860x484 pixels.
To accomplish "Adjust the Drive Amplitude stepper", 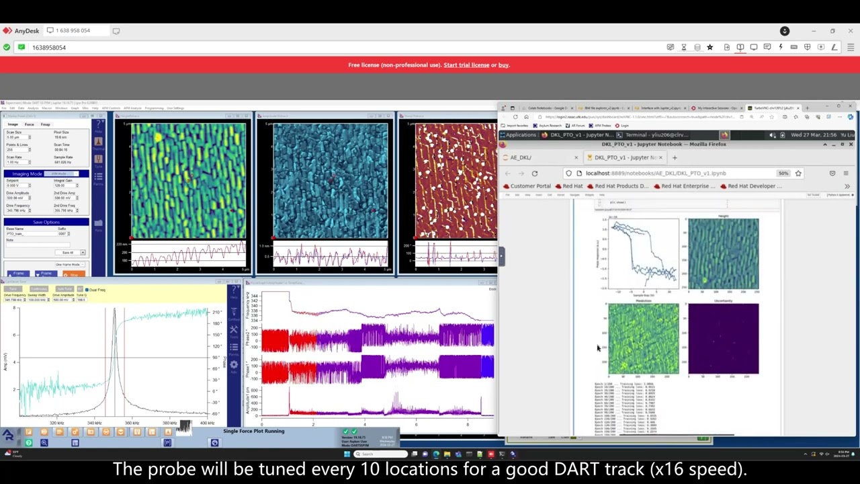I will (x=29, y=198).
